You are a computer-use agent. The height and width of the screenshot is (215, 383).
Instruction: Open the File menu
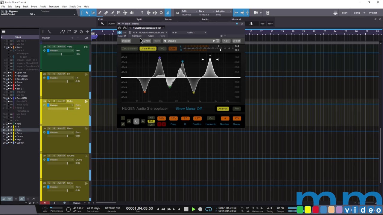click(3, 7)
